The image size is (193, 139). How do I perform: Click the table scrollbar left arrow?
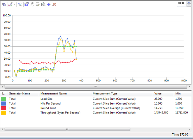[2, 129]
